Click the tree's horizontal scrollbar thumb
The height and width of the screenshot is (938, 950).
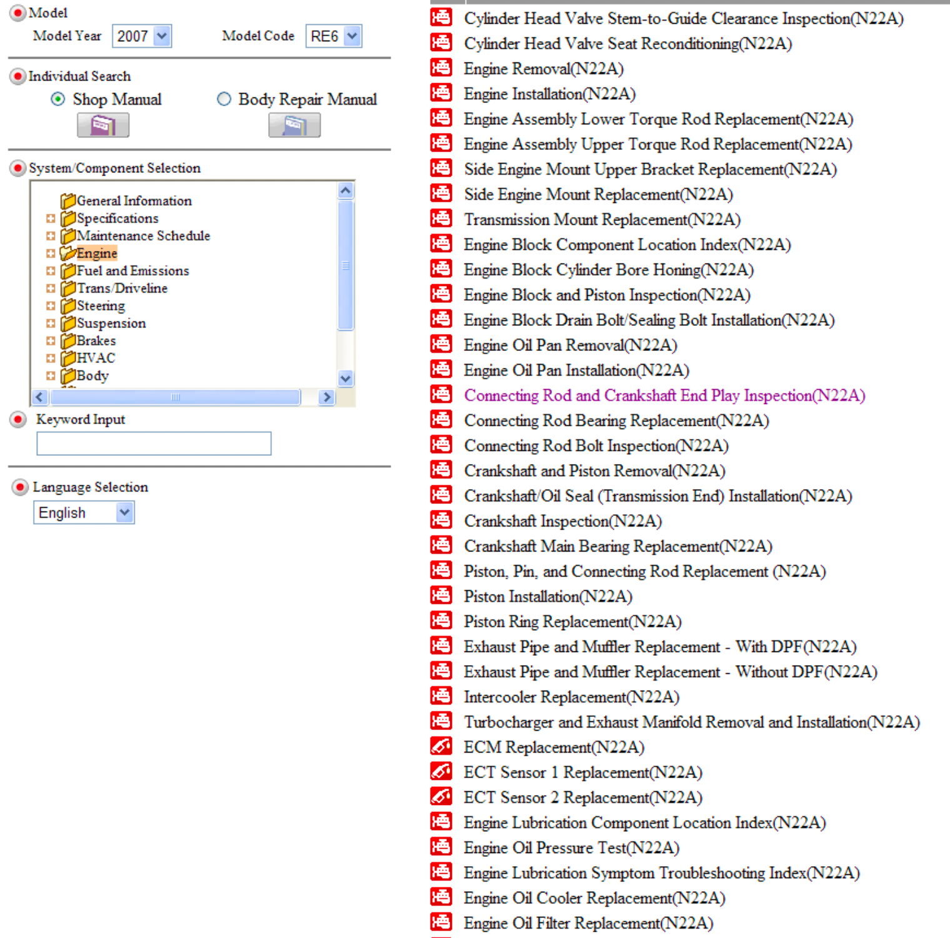pos(175,397)
